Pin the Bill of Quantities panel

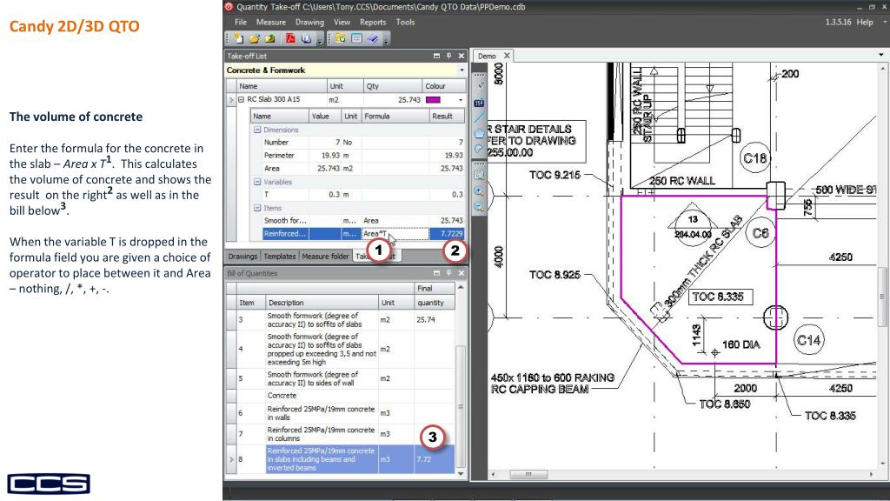449,273
